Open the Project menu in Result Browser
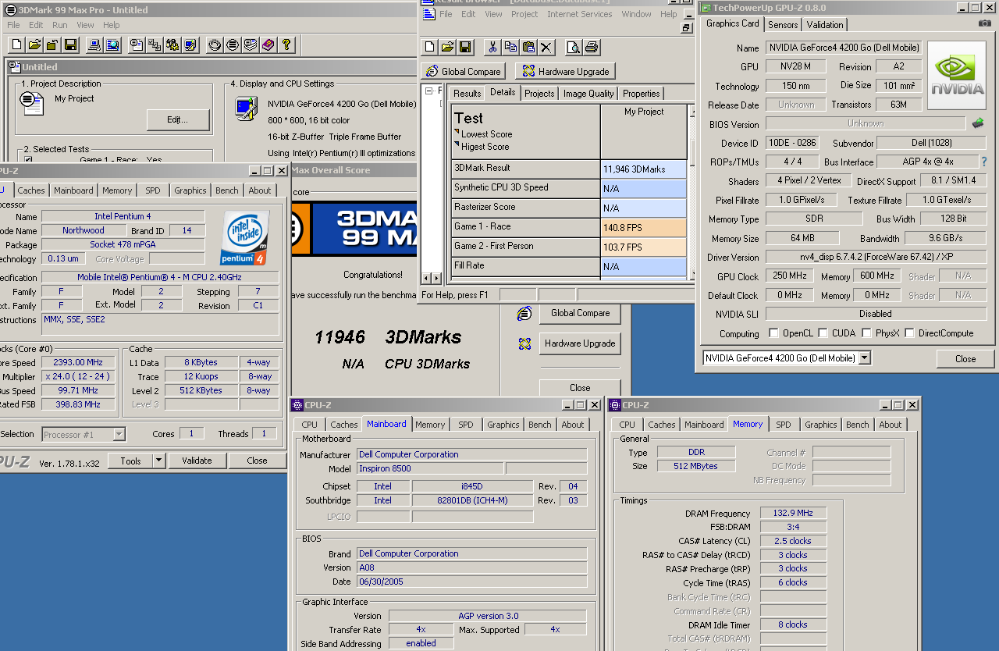 [524, 14]
